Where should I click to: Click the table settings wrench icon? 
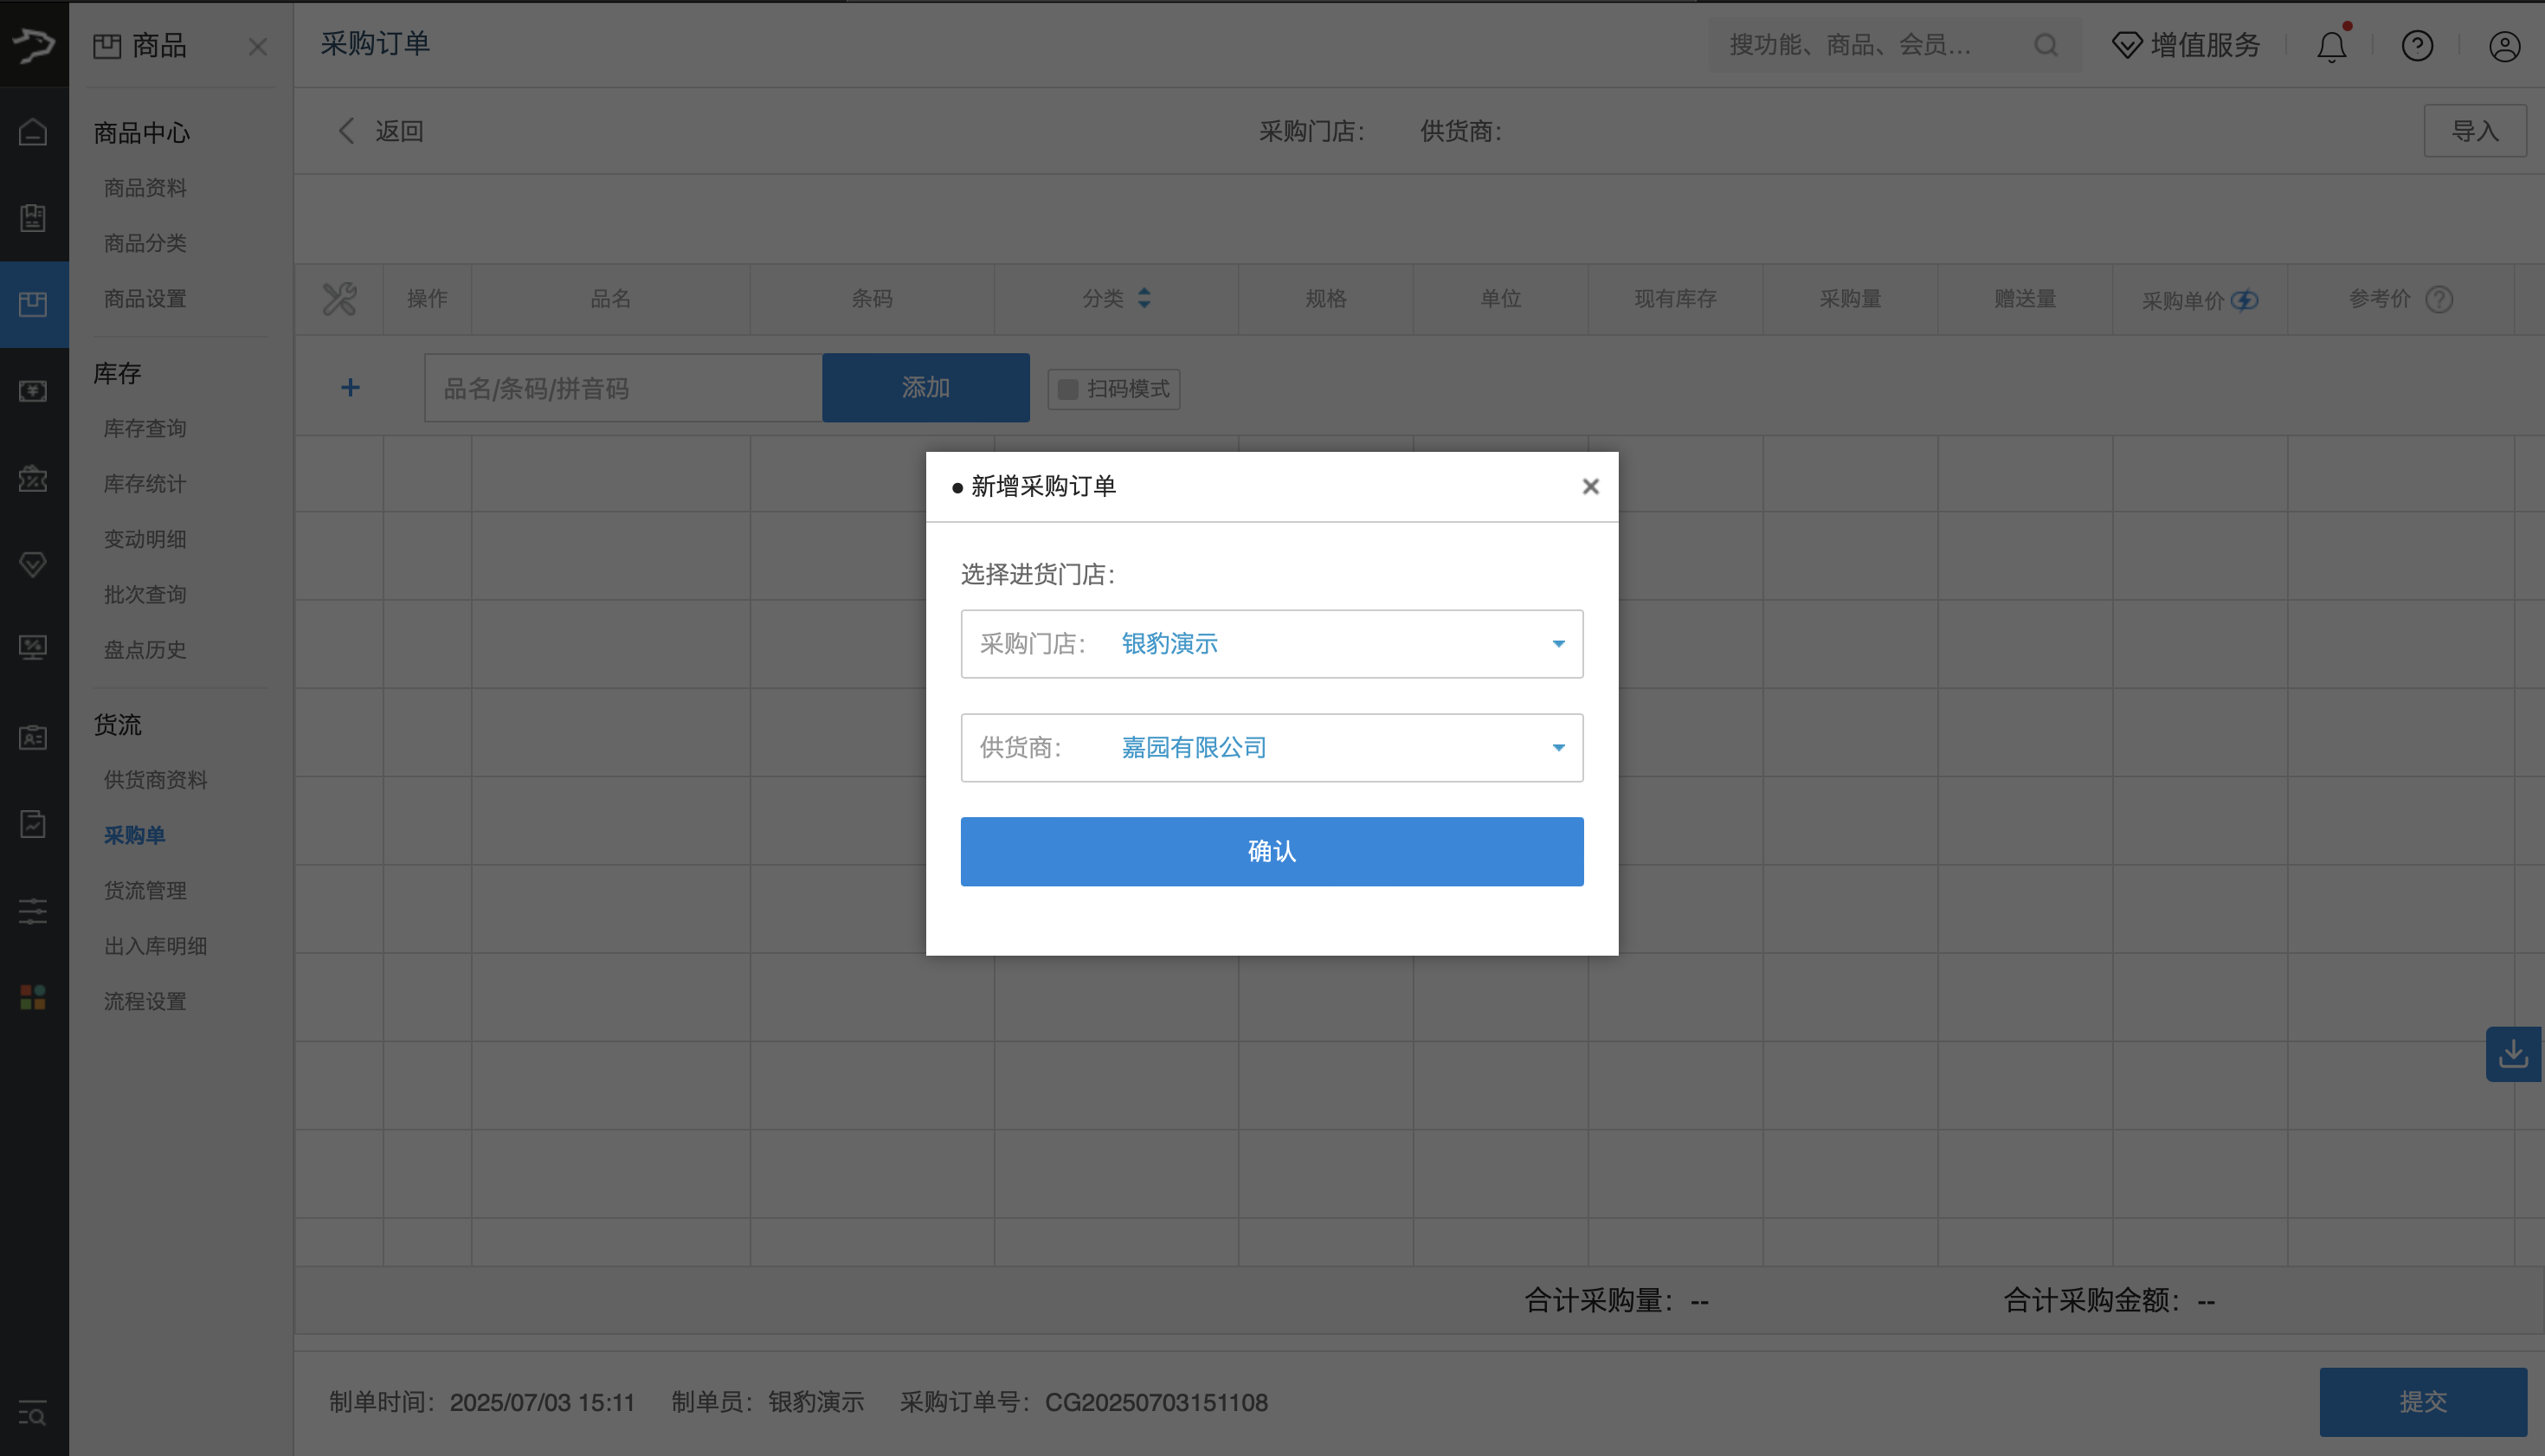click(339, 299)
